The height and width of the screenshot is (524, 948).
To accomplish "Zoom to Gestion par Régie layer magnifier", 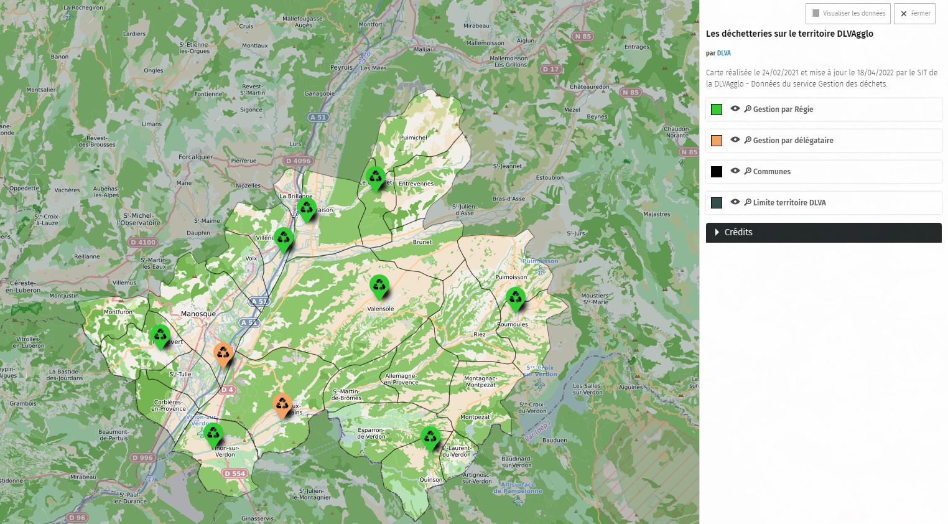I will (748, 109).
